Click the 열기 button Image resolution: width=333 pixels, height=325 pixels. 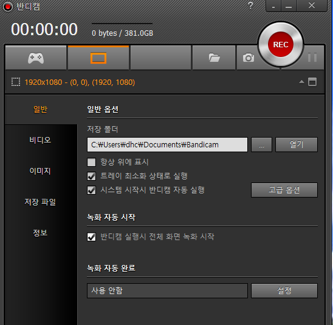[x=297, y=145]
